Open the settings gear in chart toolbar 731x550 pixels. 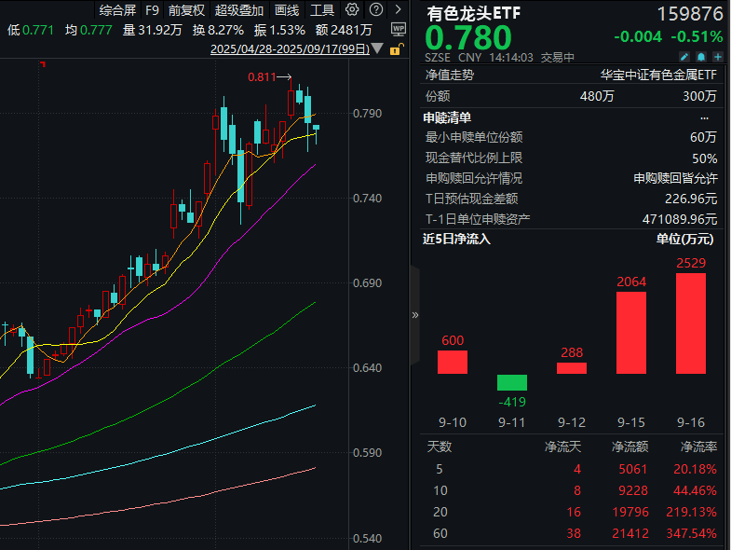351,10
